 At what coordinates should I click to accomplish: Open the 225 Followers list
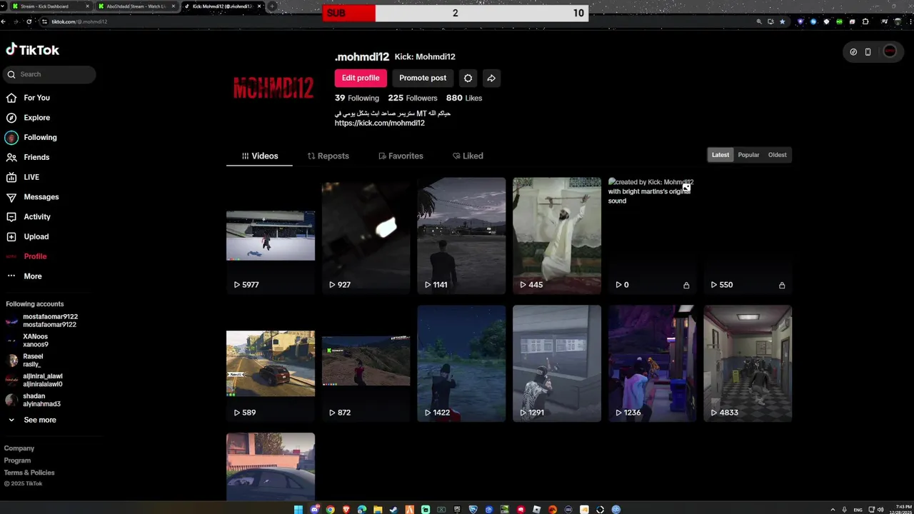[413, 98]
